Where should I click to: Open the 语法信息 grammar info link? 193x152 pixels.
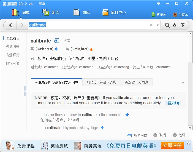[x=173, y=103]
